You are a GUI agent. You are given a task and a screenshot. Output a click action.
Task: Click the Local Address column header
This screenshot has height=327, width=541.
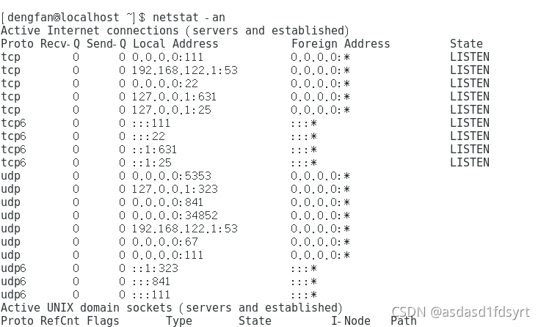coord(175,44)
